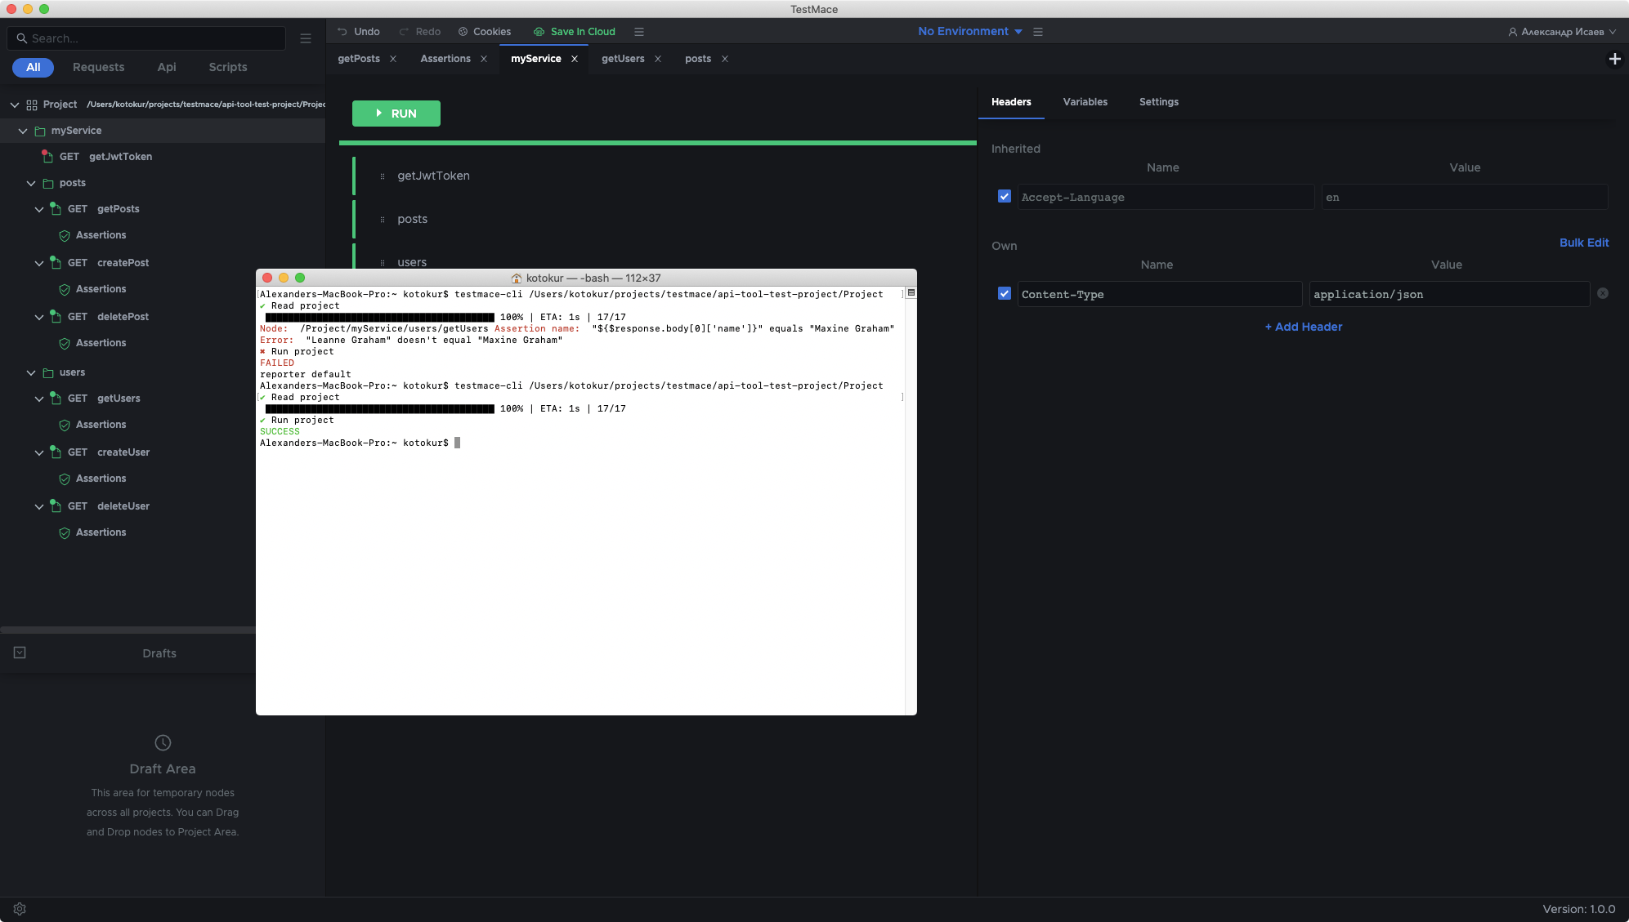Viewport: 1629px width, 922px height.
Task: Uncheck the Accept-Language header checkbox
Action: coord(1005,197)
